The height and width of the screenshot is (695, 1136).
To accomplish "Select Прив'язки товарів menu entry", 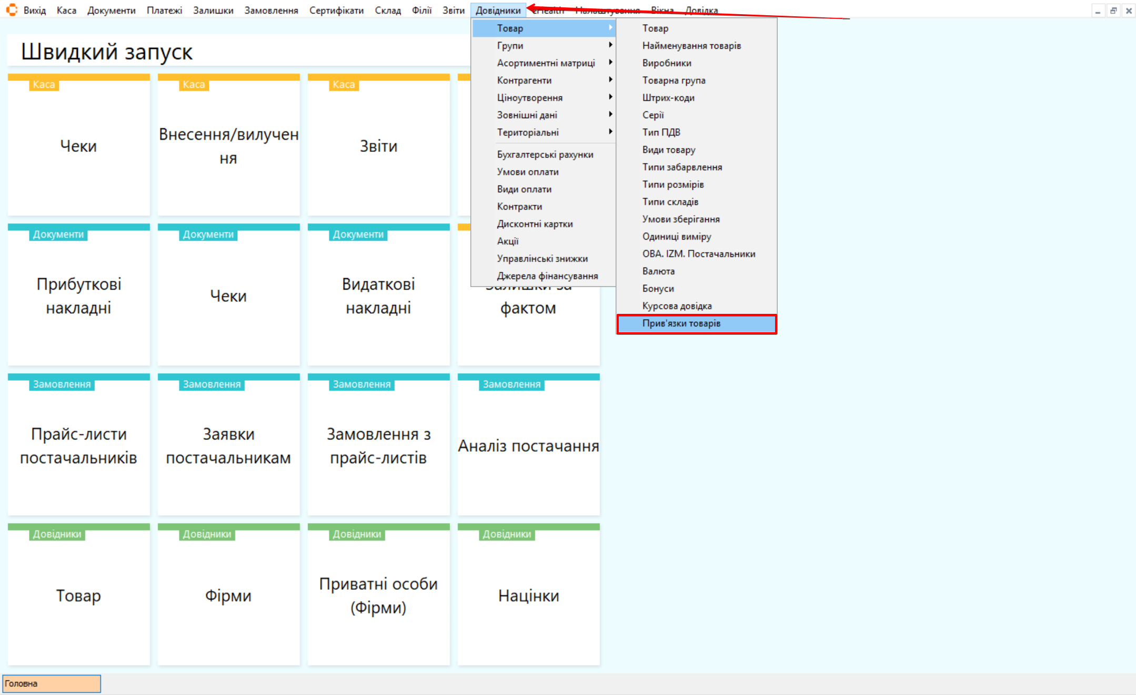I will coord(696,323).
